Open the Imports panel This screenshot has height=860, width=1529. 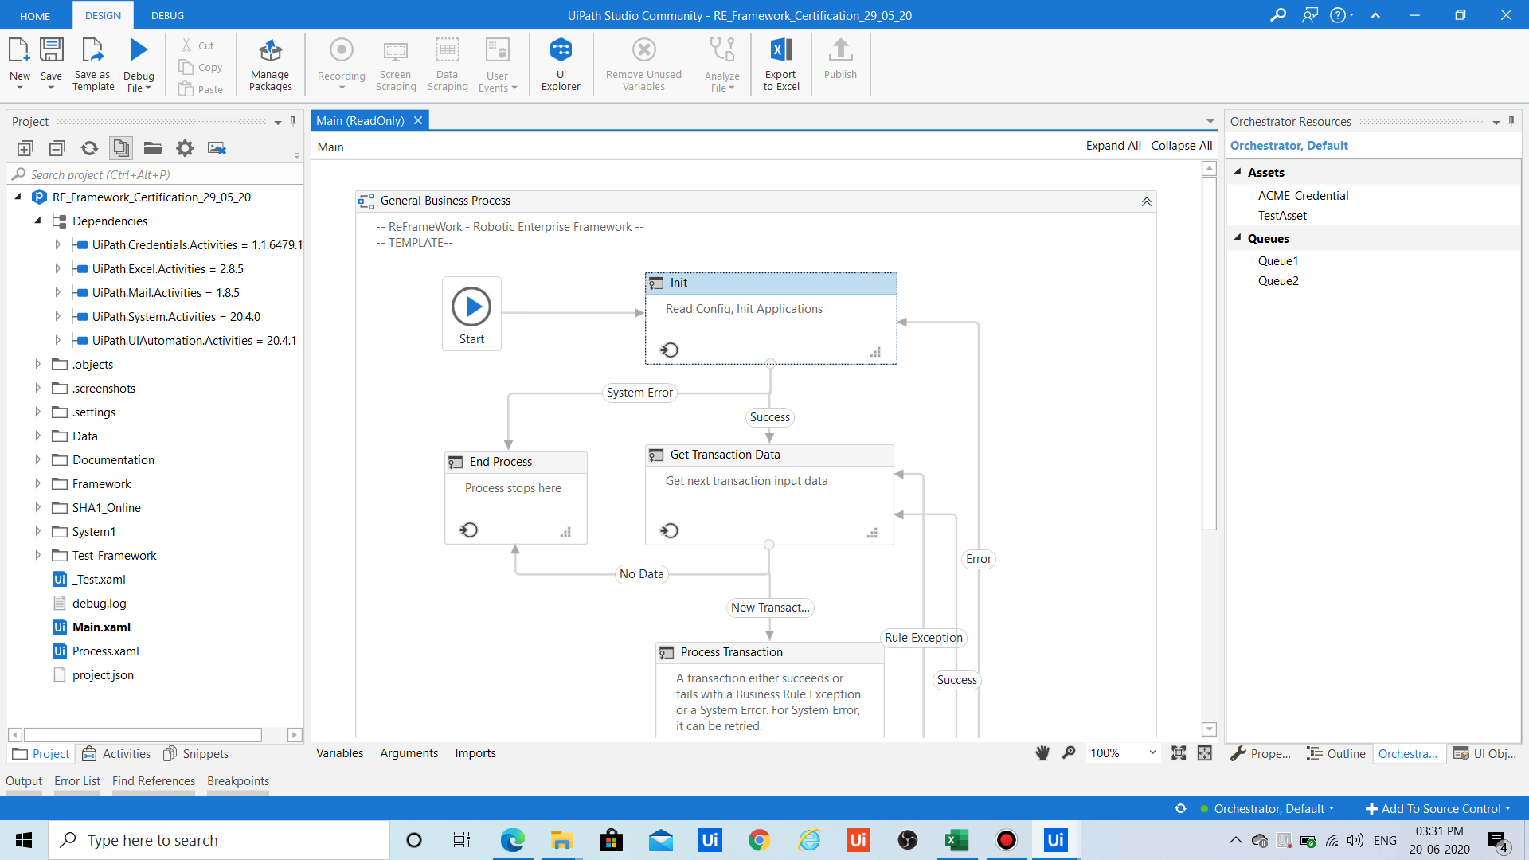pos(475,753)
